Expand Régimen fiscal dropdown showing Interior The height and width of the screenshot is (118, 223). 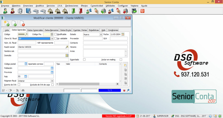click(x=52, y=81)
